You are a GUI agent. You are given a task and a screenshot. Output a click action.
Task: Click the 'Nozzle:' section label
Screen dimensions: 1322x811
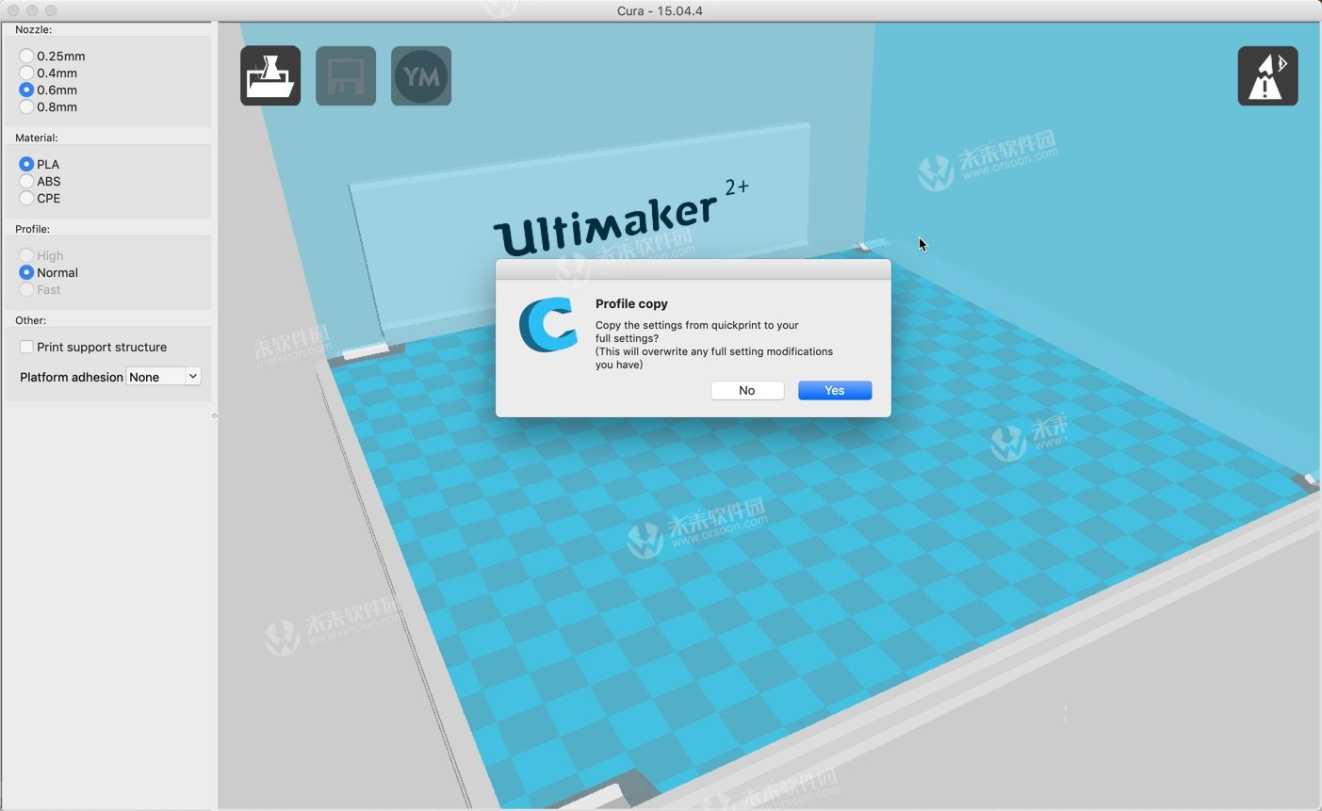click(x=33, y=29)
